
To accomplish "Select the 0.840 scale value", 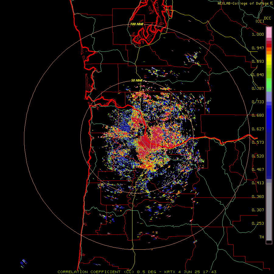I will point(258,75).
